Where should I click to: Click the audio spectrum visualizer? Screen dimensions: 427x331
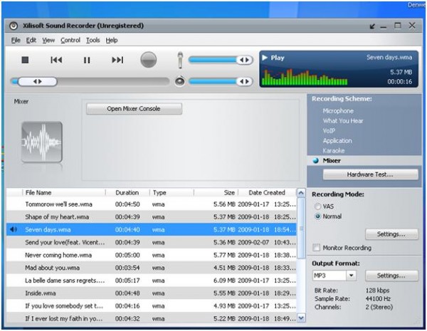coord(305,77)
